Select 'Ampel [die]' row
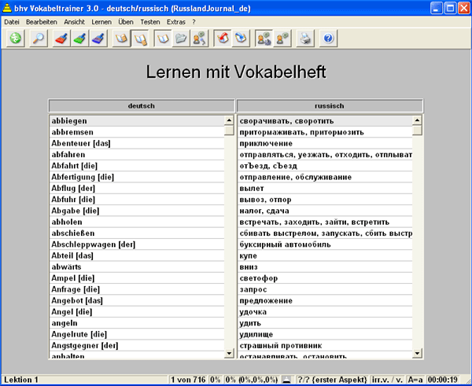472x386 pixels. pyautogui.click(x=137, y=278)
